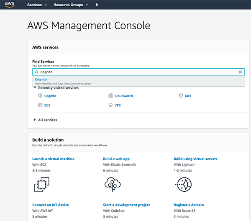The height and width of the screenshot is (221, 251).
Task: Click the AWS logo in the header
Action: [x=10, y=5]
